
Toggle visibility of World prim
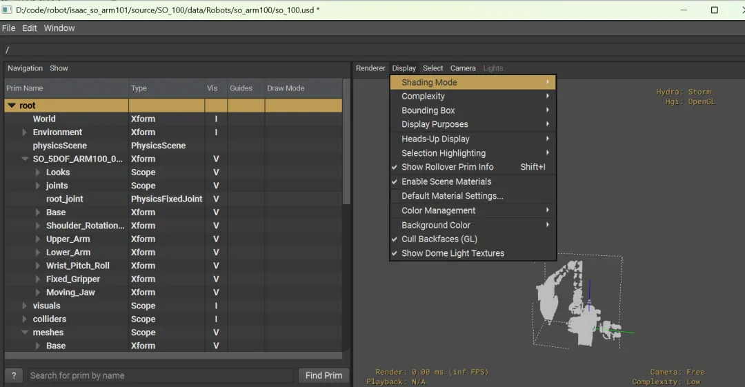pos(216,119)
